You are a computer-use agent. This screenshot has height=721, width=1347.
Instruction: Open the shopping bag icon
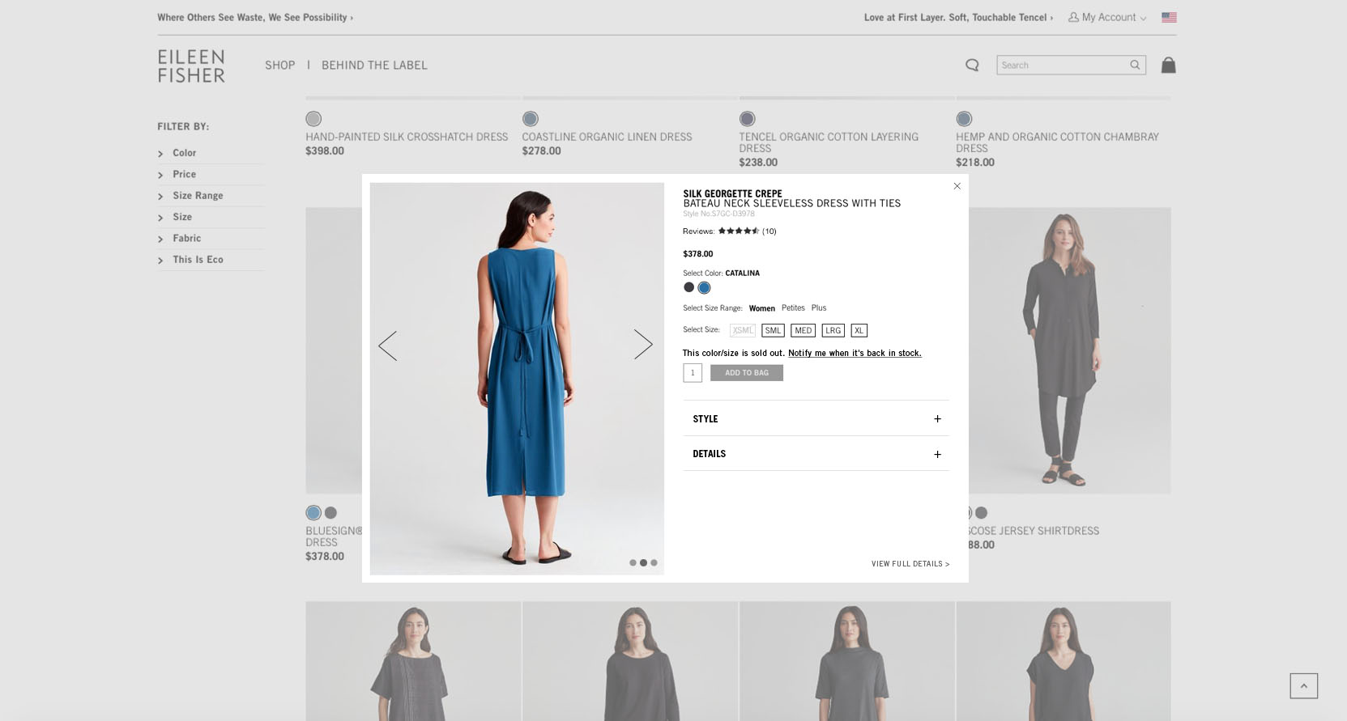pyautogui.click(x=1168, y=65)
